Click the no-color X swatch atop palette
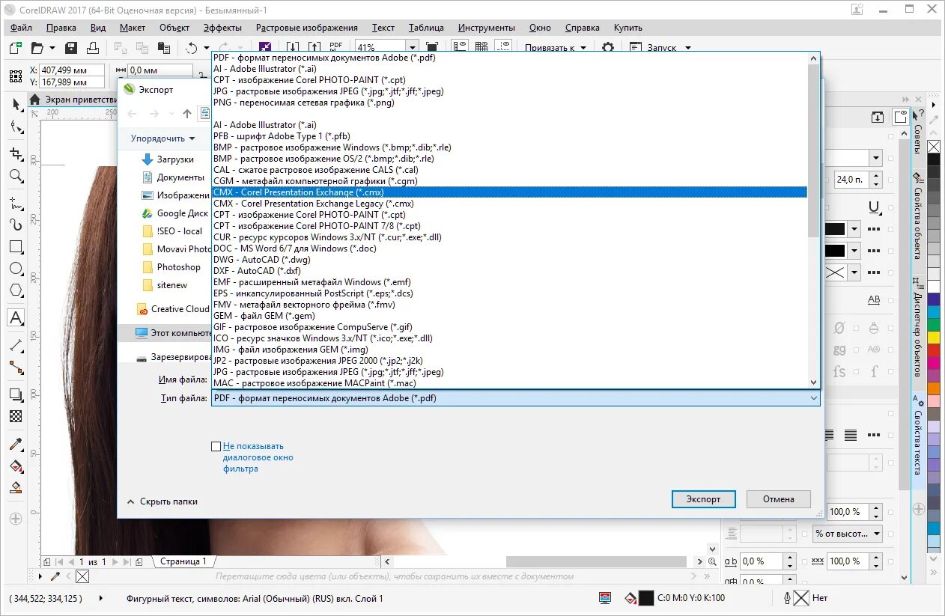The width and height of the screenshot is (945, 616). coord(934,146)
